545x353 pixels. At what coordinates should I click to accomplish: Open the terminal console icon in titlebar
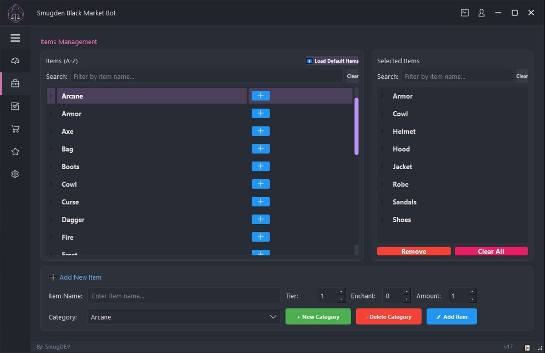(x=464, y=12)
